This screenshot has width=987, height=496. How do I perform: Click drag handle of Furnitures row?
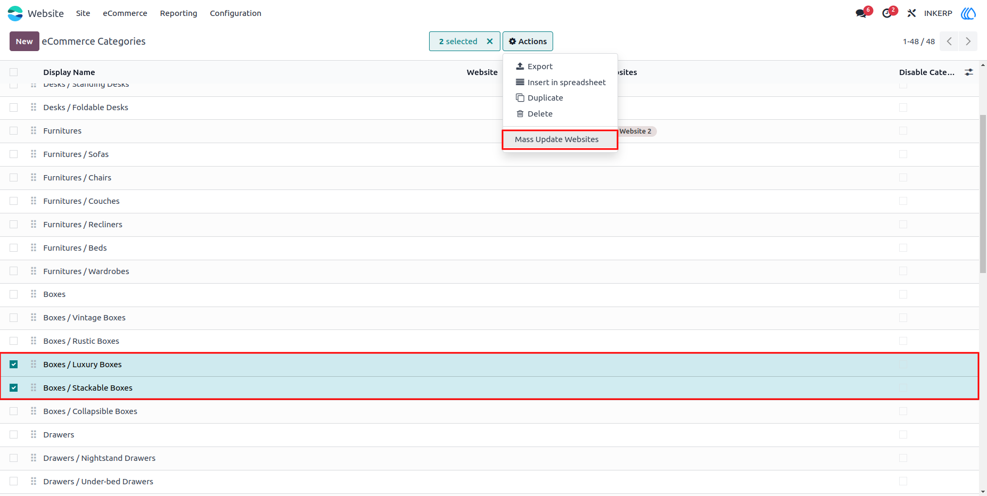[34, 130]
